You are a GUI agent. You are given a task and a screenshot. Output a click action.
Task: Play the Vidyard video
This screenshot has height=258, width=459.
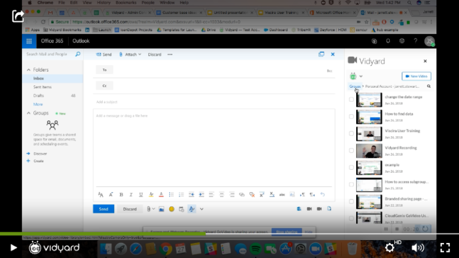coord(14,248)
